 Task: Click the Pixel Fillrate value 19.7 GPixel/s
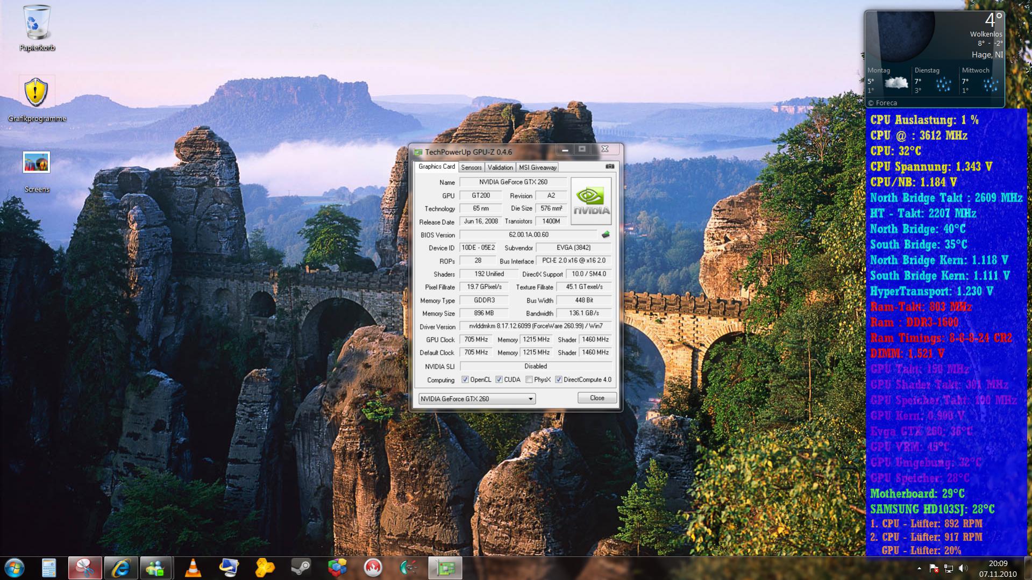point(484,287)
